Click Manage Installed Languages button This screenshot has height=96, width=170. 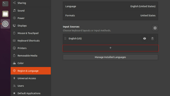[x=110, y=57]
